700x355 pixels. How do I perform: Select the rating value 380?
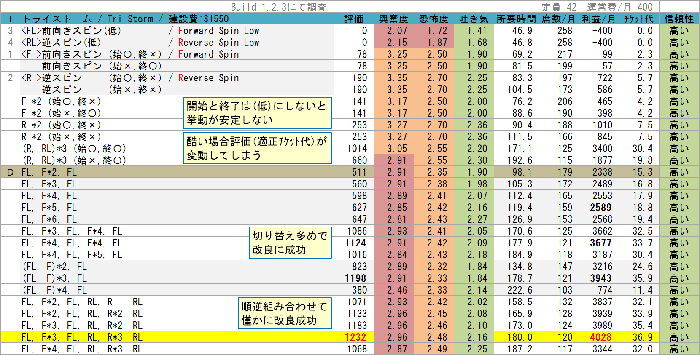[359, 290]
